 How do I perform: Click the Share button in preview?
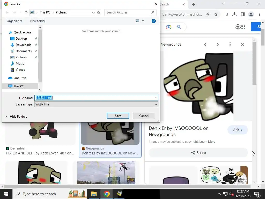pyautogui.click(x=198, y=153)
